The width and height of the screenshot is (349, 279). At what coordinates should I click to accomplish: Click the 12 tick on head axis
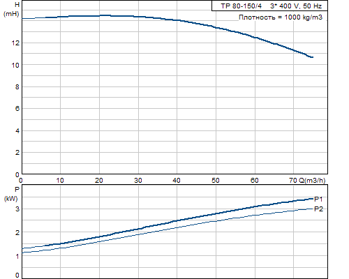tap(15, 43)
